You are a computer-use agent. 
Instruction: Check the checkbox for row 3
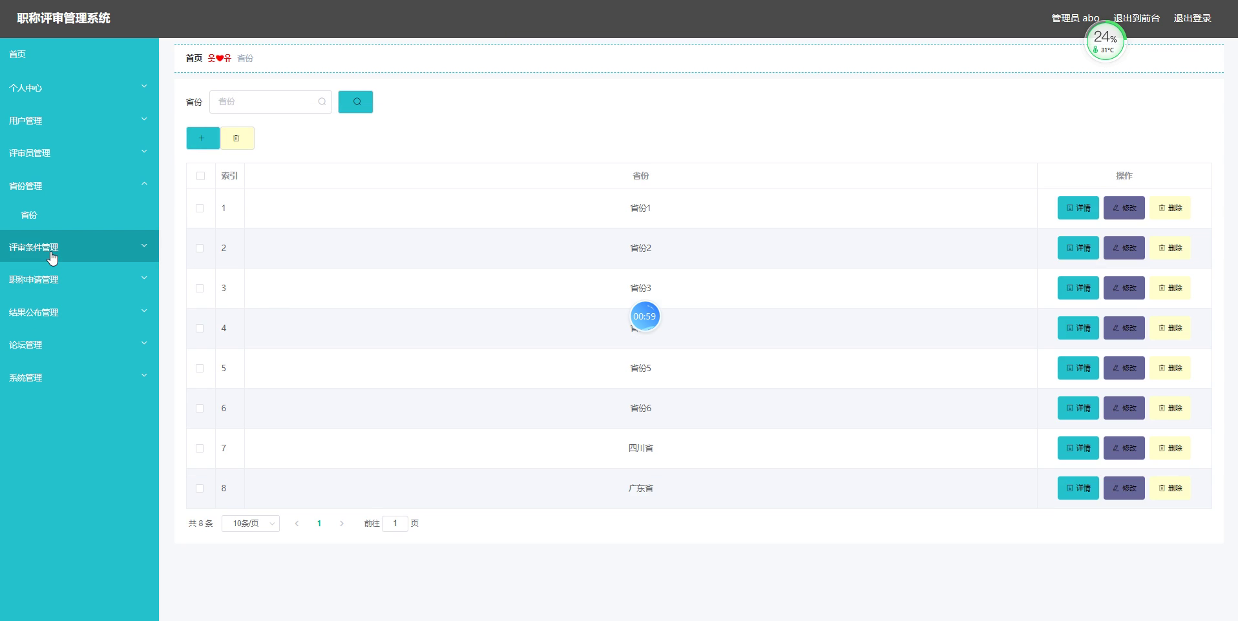click(x=200, y=288)
